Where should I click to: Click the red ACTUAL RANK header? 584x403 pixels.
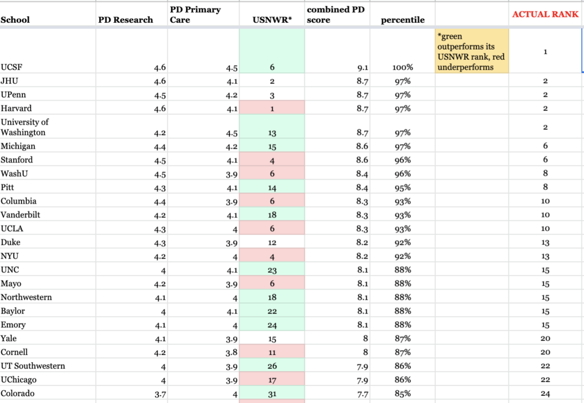pyautogui.click(x=545, y=15)
